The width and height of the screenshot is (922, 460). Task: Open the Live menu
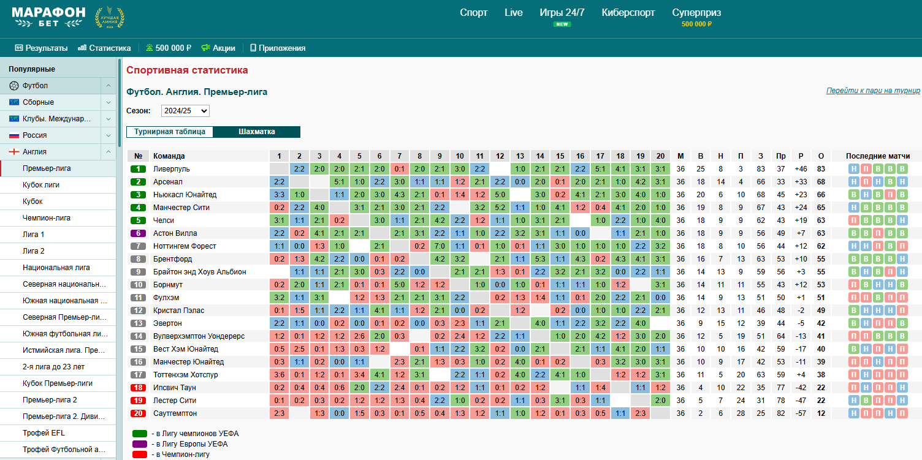pos(514,13)
